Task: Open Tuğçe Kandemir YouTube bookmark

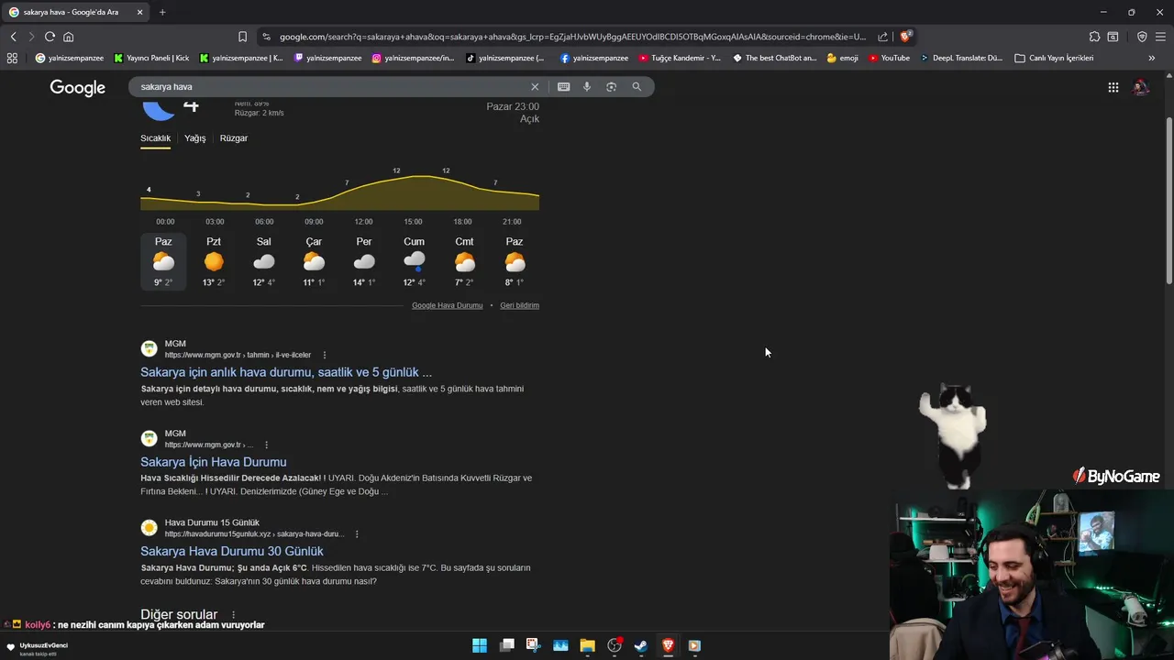Action: (680, 58)
